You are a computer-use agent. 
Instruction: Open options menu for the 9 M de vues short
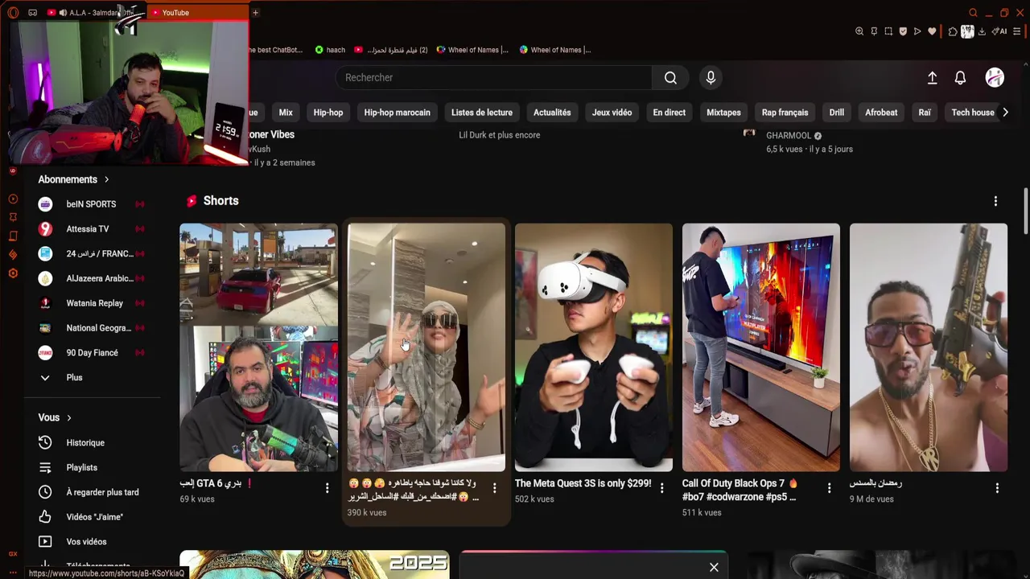point(997,488)
